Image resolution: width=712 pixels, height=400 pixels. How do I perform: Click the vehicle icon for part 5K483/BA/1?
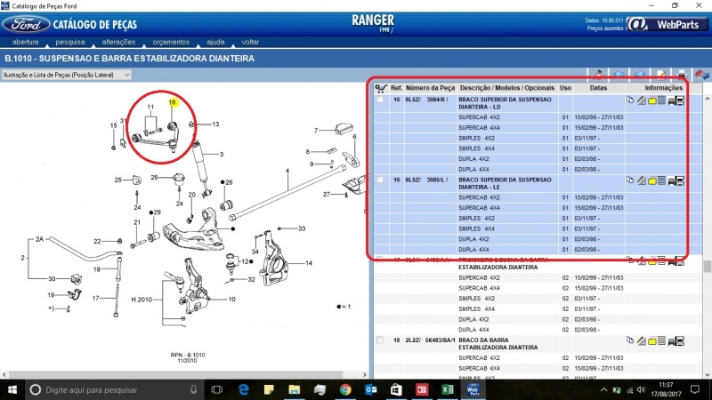click(x=676, y=341)
